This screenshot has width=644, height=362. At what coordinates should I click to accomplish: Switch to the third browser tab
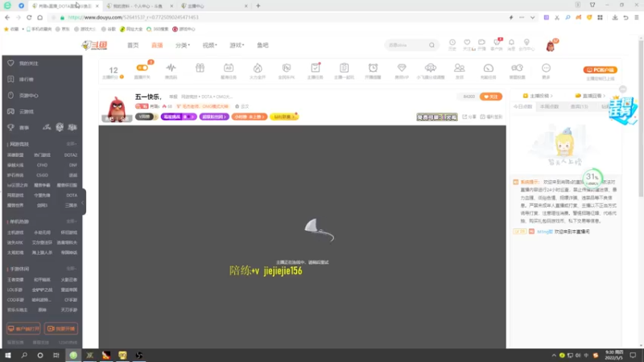214,6
